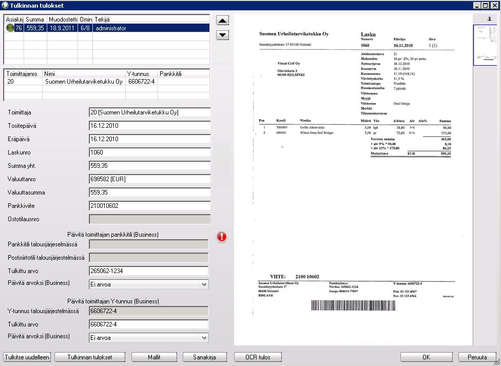Click the Postisiirtotili talousjärjestelmässä field
The image size is (501, 366).
148,258
